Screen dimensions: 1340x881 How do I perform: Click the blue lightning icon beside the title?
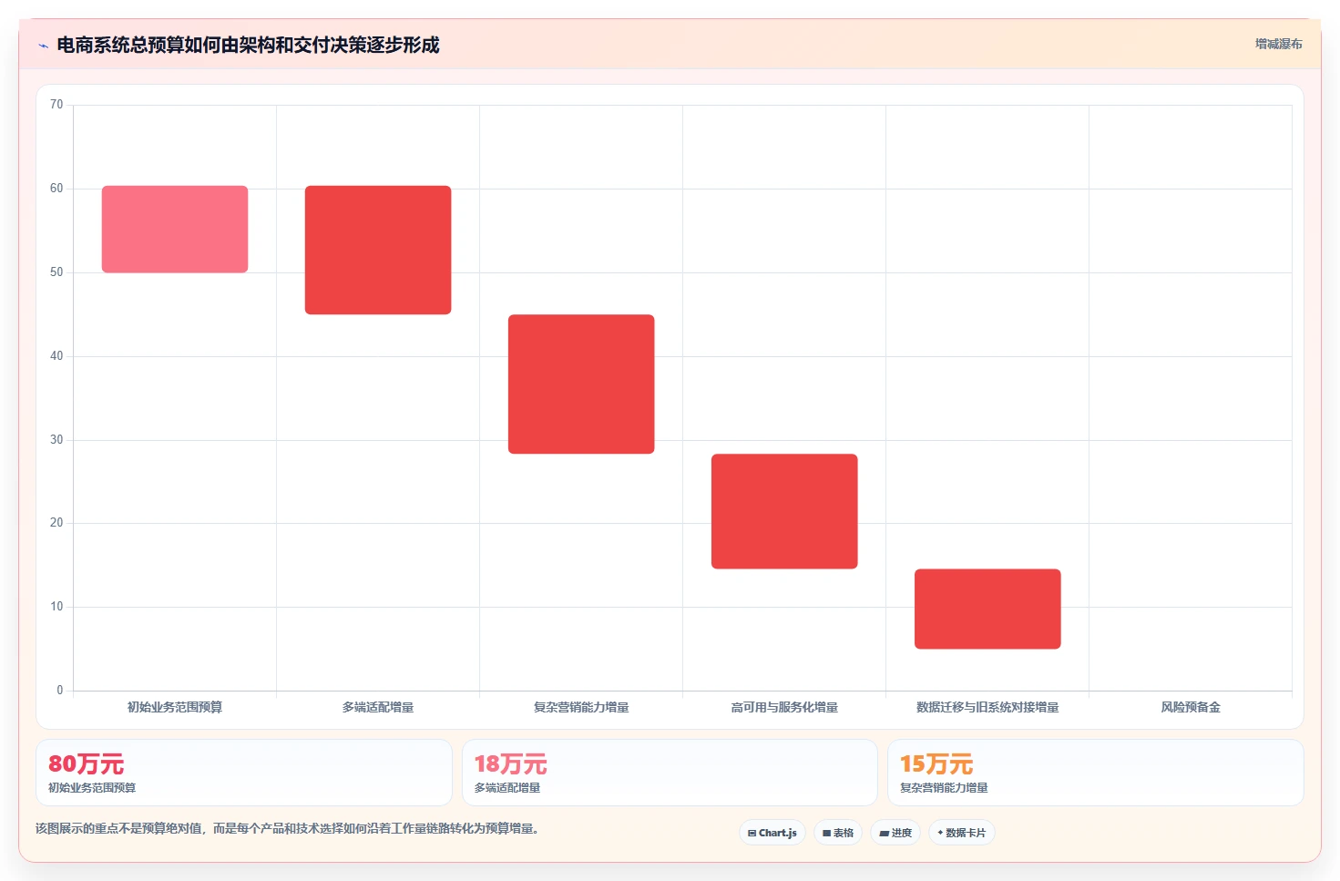coord(43,46)
